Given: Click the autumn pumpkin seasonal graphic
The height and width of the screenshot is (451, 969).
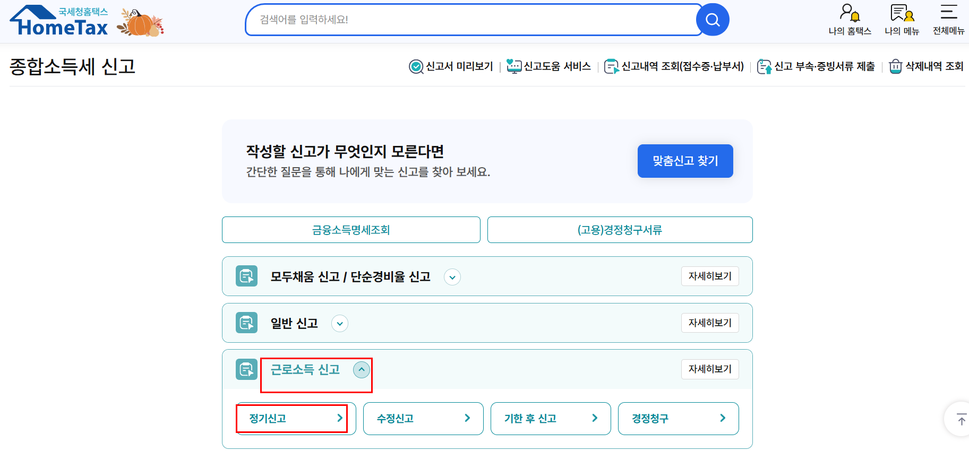Looking at the screenshot, I should pyautogui.click(x=140, y=22).
